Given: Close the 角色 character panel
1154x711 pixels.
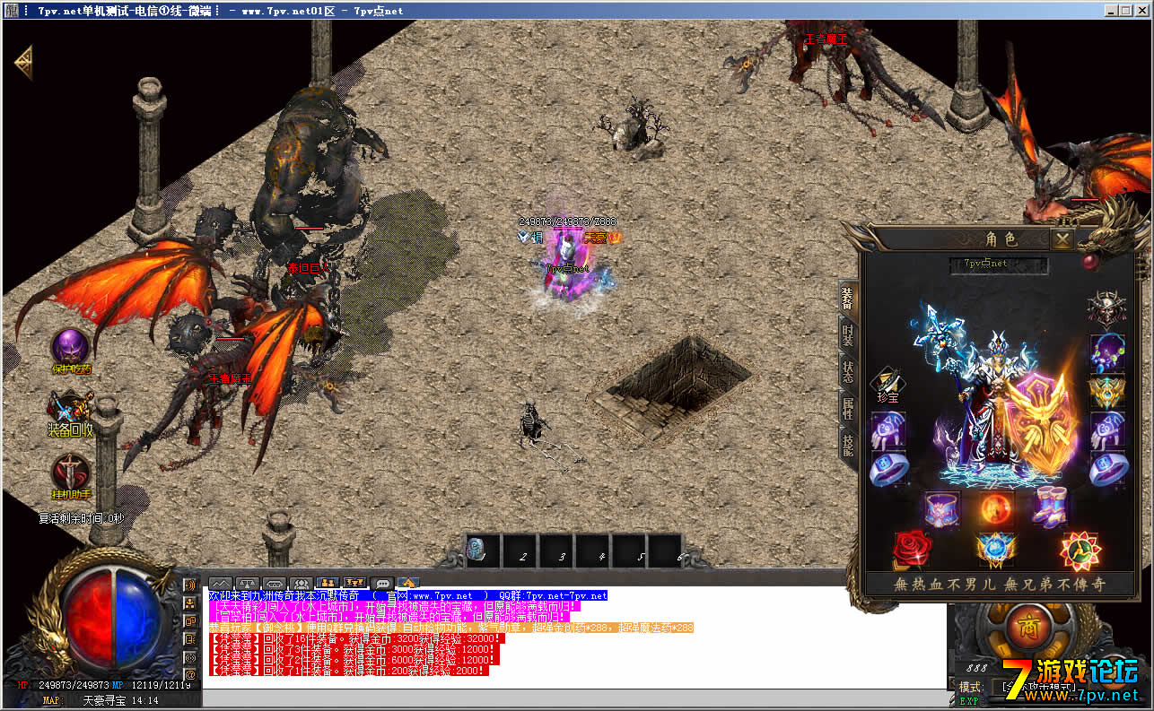Looking at the screenshot, I should 1062,238.
